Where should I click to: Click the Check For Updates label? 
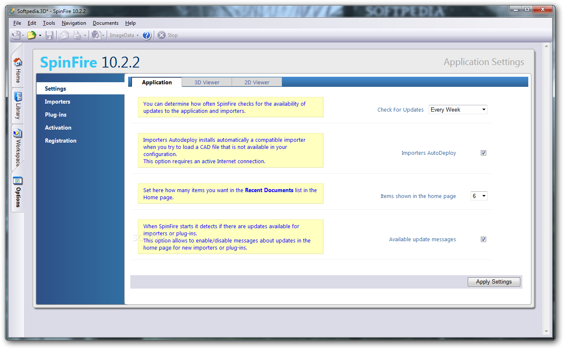[401, 109]
